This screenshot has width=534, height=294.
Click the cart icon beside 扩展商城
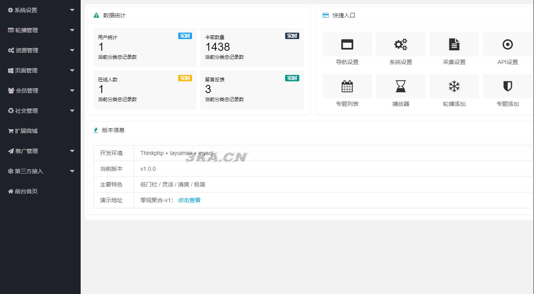11,131
